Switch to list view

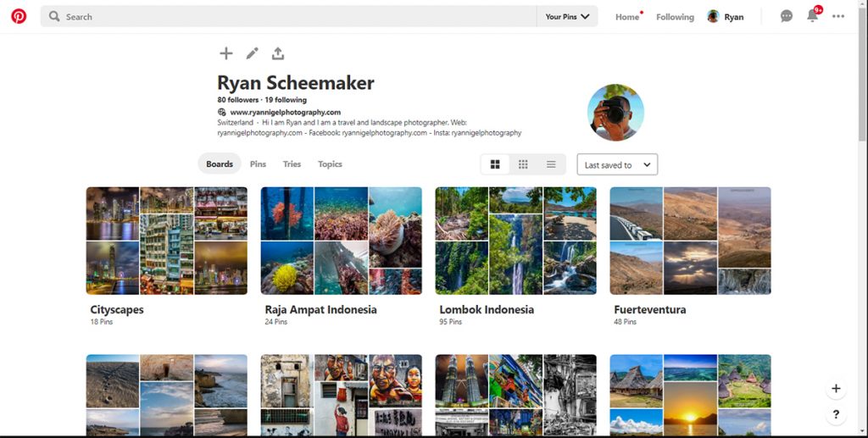[551, 164]
